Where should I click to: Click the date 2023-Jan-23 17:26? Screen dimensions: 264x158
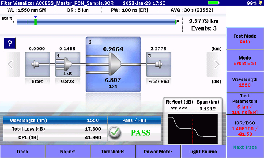[144, 3]
